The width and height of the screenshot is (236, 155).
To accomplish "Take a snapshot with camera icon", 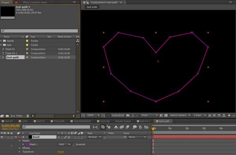I will pos(128,115).
